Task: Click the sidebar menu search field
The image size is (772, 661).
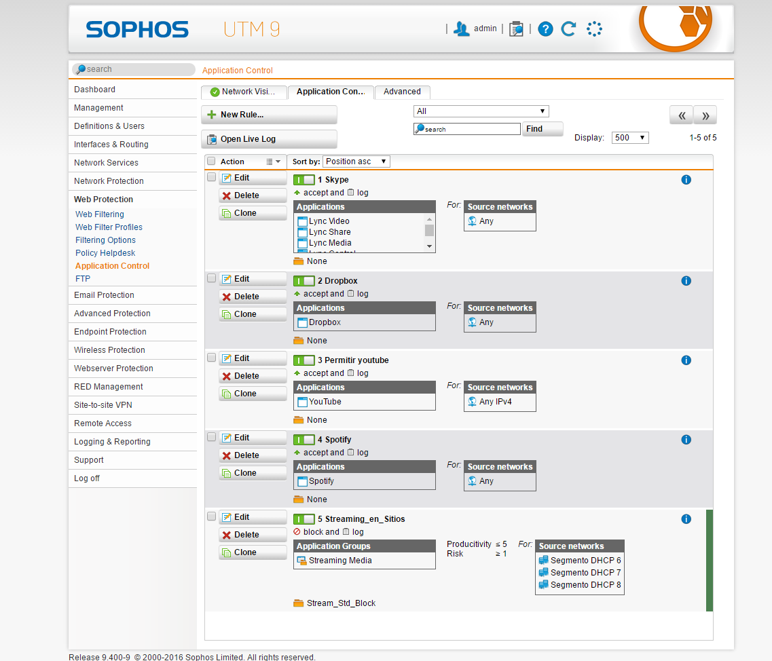Action: [x=134, y=69]
